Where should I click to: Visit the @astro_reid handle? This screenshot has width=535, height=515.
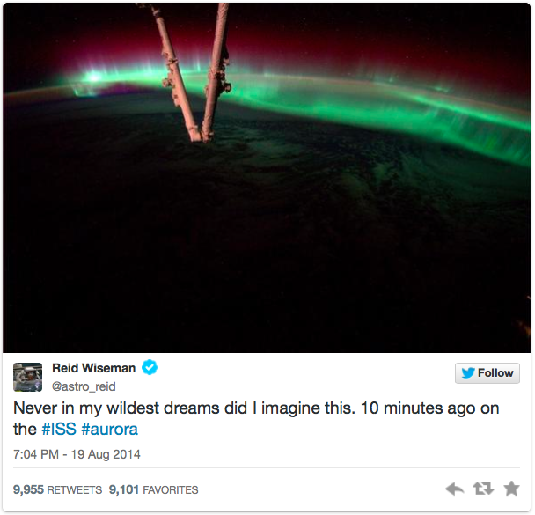point(84,386)
